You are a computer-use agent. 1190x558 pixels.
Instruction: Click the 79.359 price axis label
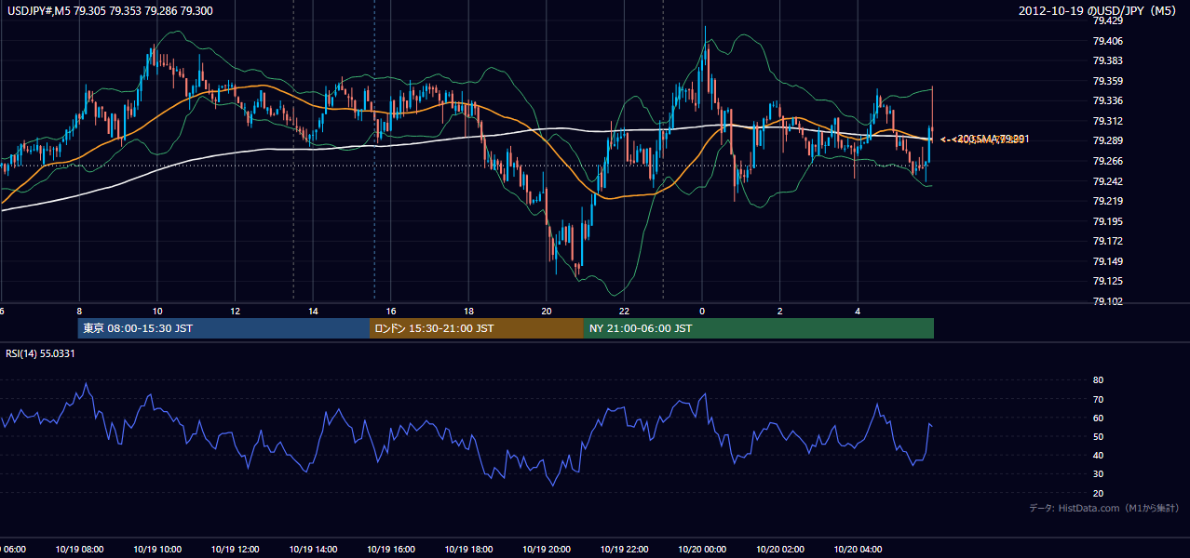point(1107,81)
